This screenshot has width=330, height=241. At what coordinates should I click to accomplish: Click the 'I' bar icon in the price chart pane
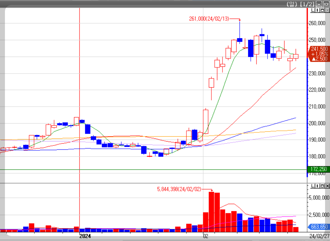pyautogui.click(x=318, y=10)
